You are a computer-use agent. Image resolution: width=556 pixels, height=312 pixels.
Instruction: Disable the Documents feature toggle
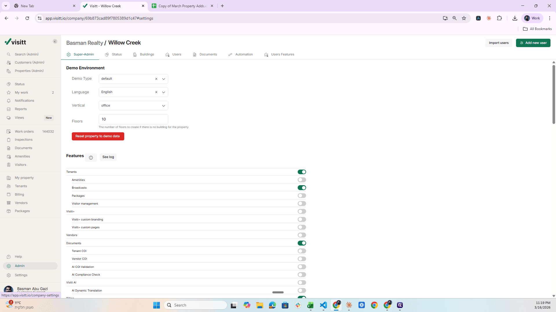(302, 243)
